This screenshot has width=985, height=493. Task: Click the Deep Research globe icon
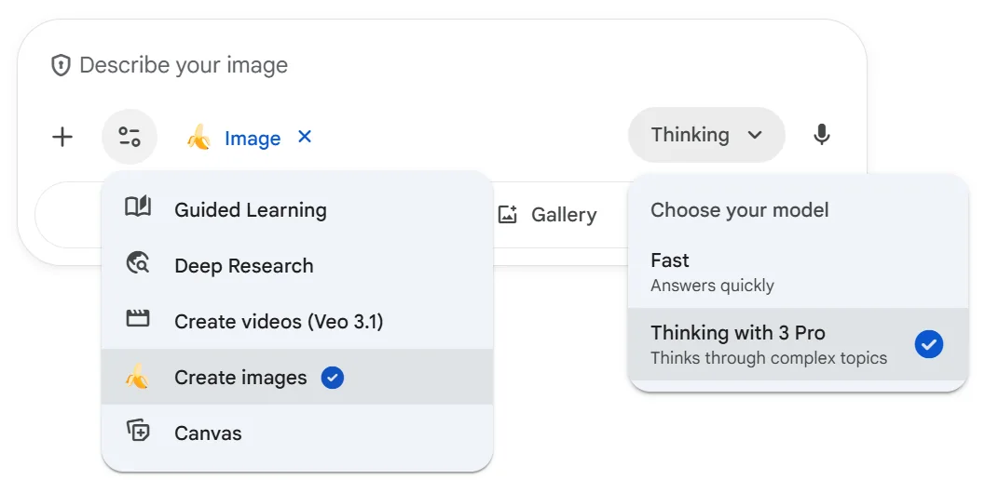pos(138,263)
